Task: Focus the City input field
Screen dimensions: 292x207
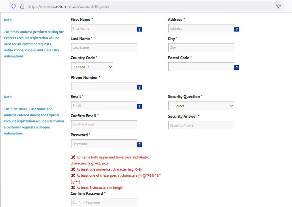Action: [x=201, y=48]
